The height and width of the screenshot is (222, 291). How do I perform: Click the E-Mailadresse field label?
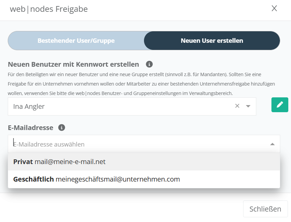(x=30, y=128)
